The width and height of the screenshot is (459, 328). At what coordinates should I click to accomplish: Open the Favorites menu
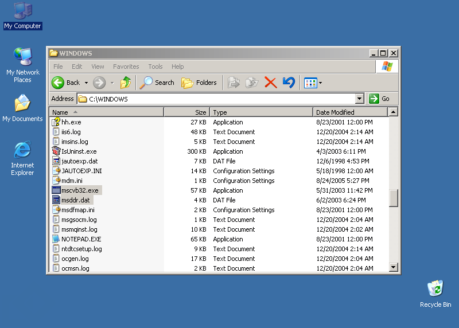tap(126, 67)
